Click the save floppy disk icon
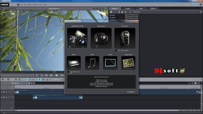 tap(18, 5)
